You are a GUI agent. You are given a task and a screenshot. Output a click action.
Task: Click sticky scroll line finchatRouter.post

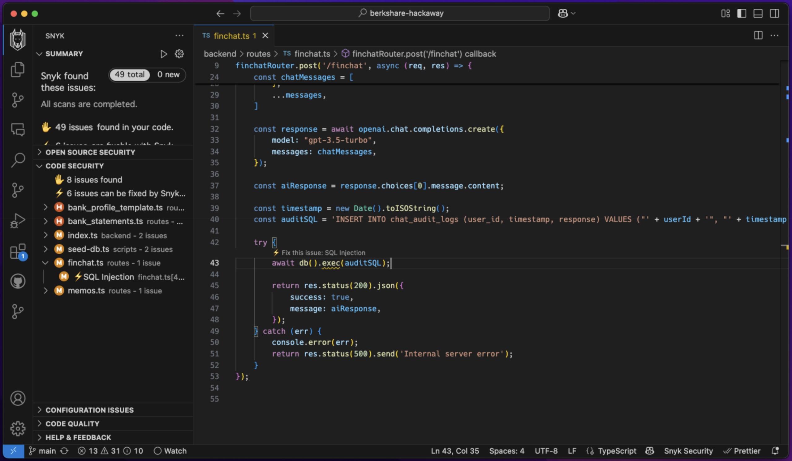(x=354, y=66)
